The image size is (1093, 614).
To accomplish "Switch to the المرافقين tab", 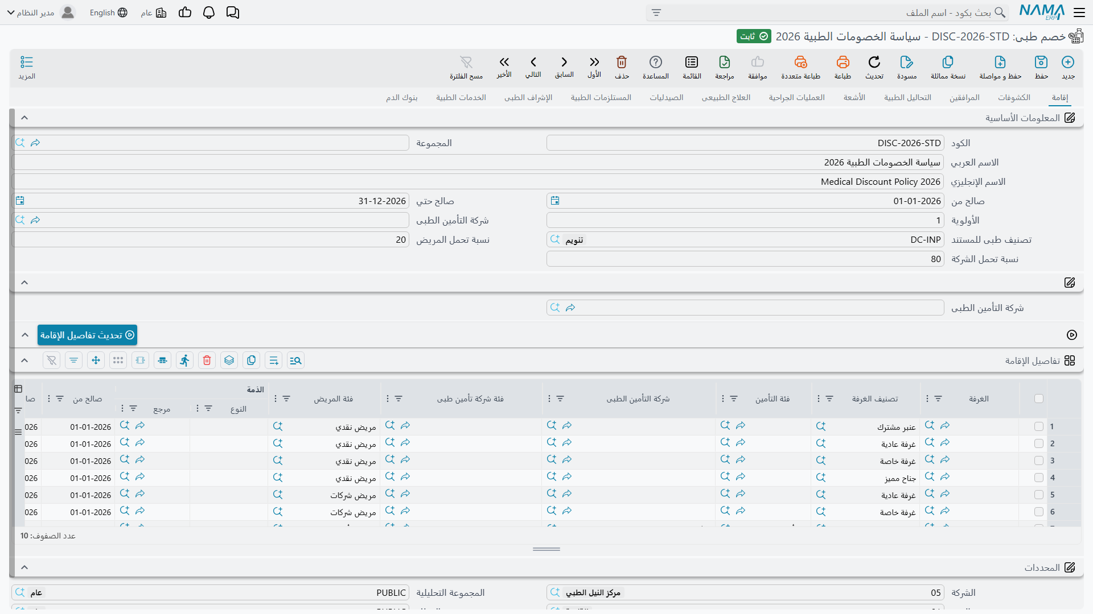I will 964,97.
